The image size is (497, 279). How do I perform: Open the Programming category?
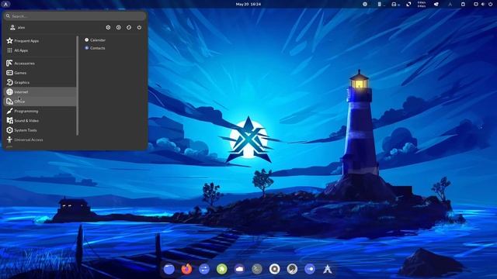click(x=40, y=111)
